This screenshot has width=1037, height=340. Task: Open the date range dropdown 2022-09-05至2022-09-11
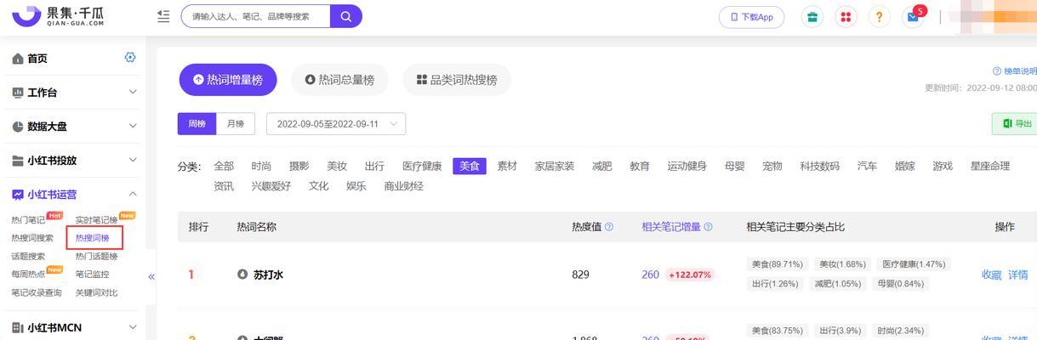336,123
